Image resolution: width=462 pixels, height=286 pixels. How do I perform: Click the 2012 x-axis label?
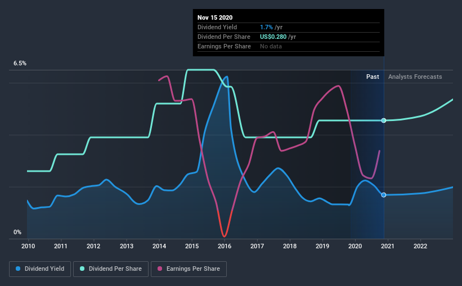pos(93,246)
